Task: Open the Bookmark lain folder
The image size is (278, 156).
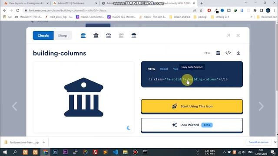Action: [x=267, y=17]
